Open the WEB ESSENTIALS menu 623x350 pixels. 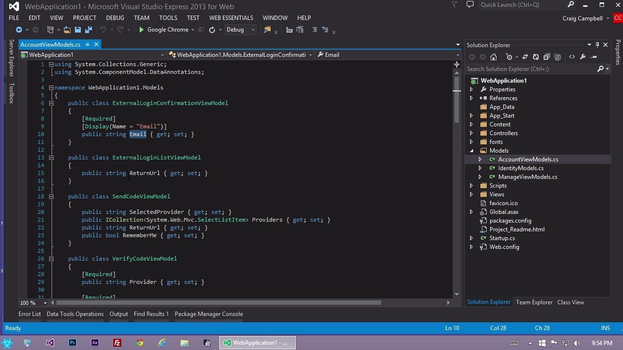point(231,17)
